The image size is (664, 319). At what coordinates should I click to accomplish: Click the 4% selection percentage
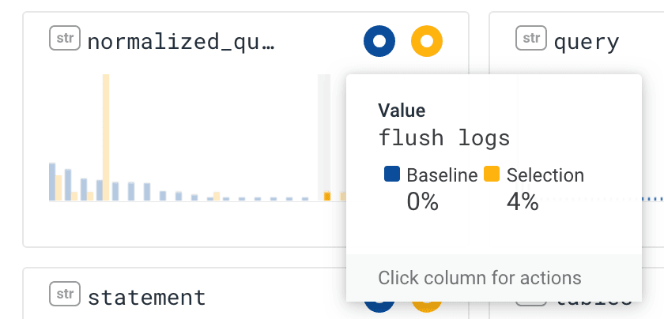click(523, 201)
